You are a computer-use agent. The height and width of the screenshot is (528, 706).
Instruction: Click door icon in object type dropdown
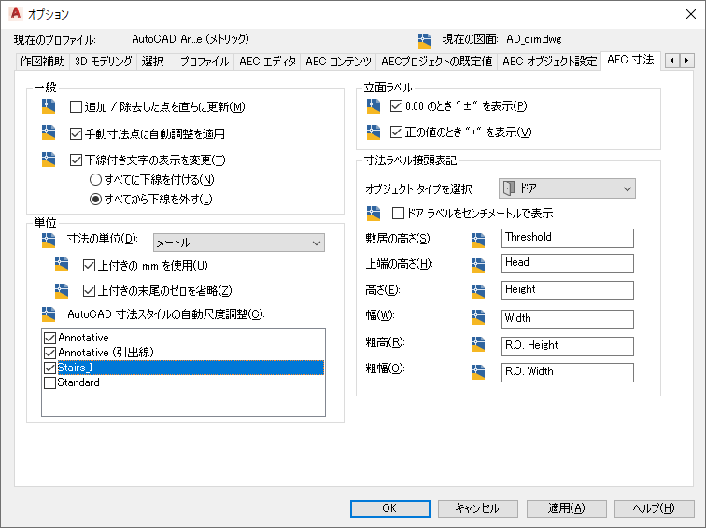[x=509, y=188]
